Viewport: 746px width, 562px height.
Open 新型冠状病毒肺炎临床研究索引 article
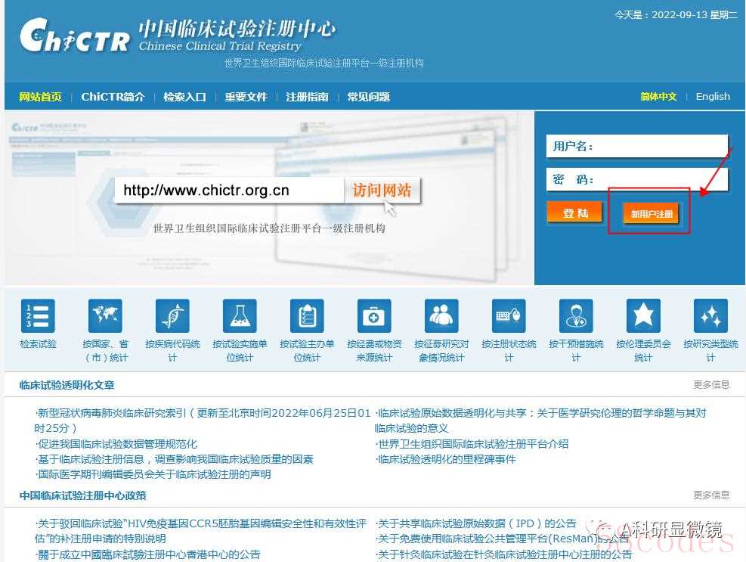point(203,420)
